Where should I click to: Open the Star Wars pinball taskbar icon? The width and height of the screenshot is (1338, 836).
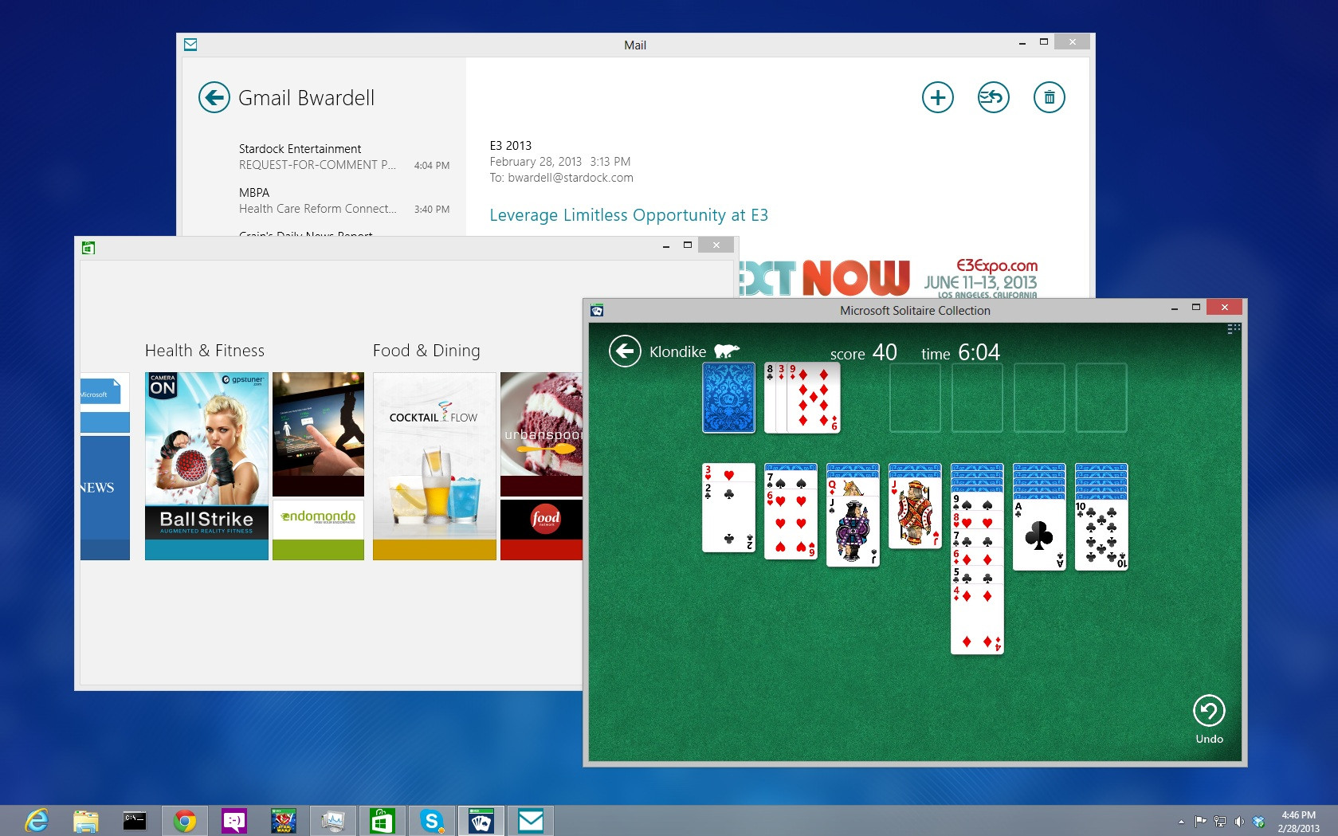pos(283,820)
